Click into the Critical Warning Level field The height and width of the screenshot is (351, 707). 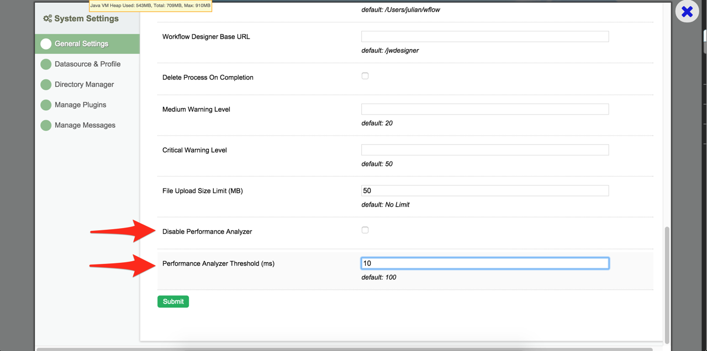484,150
